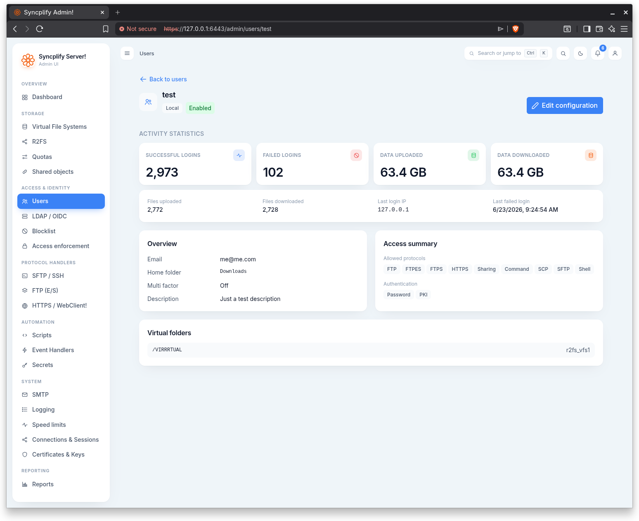Click the Sharing protocol tag
639x521 pixels.
click(x=487, y=269)
